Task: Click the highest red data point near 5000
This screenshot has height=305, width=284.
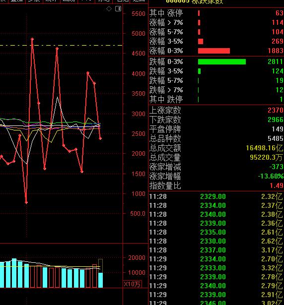Action: 32,39
